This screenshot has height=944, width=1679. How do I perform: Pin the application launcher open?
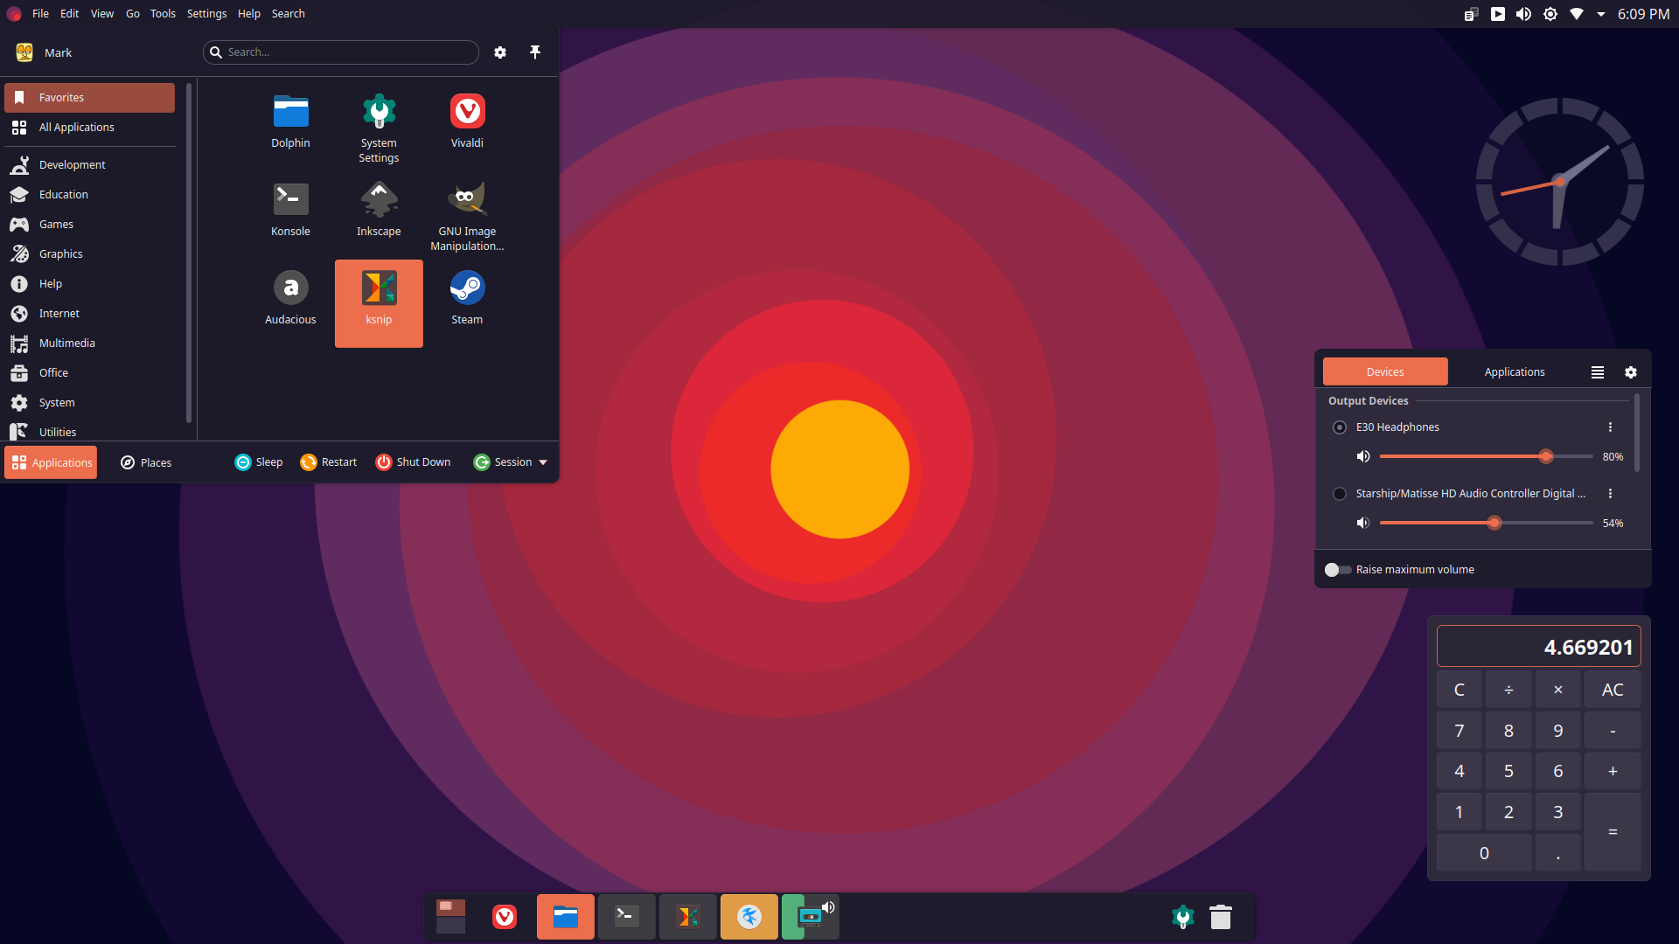pos(535,52)
